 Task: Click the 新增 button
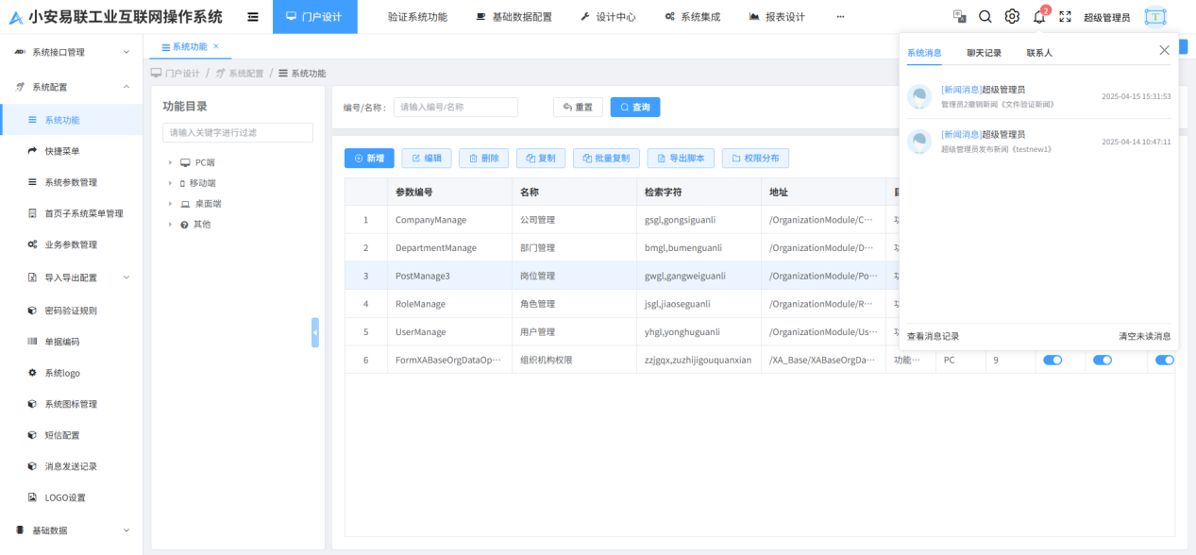(369, 159)
